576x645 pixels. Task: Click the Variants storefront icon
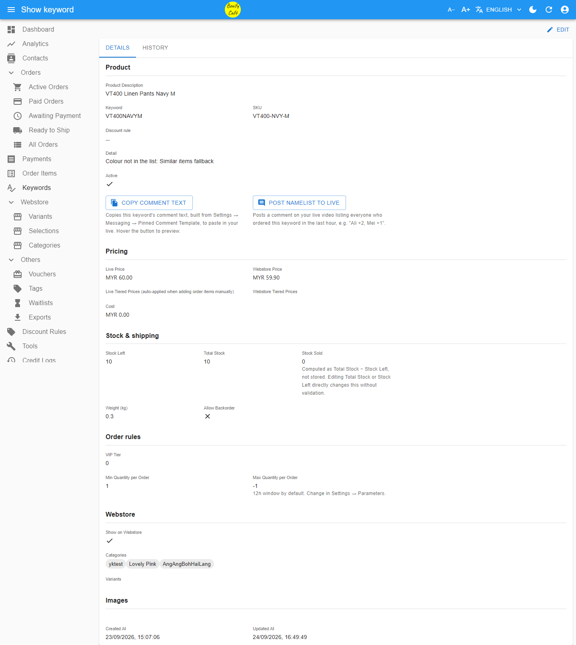coord(18,216)
